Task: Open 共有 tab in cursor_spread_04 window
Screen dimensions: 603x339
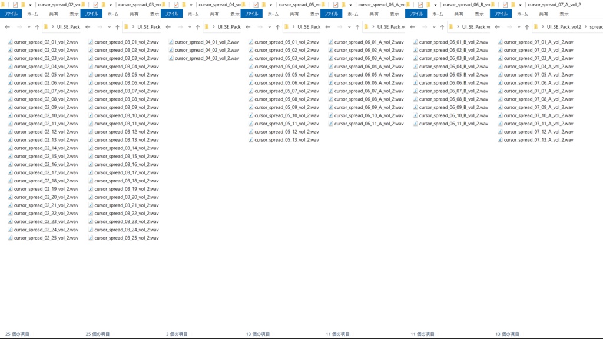Action: (x=214, y=14)
